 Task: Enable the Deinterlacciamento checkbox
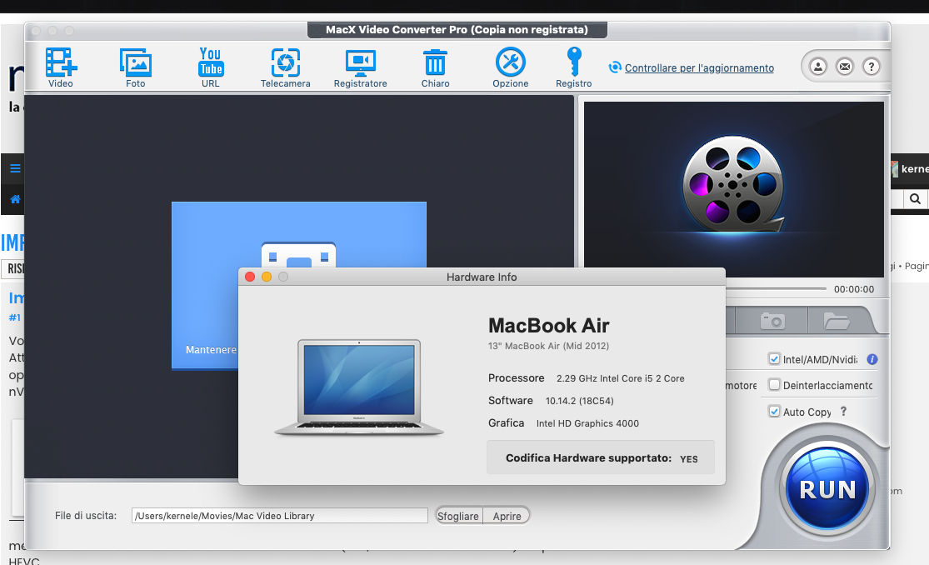pyautogui.click(x=774, y=385)
